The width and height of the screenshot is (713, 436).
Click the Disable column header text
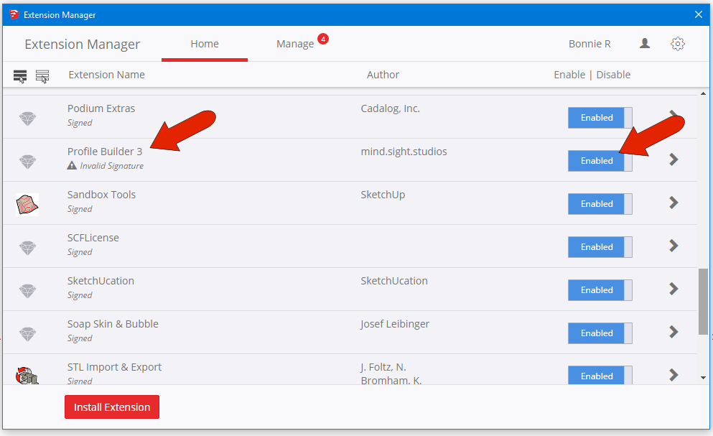coord(613,75)
